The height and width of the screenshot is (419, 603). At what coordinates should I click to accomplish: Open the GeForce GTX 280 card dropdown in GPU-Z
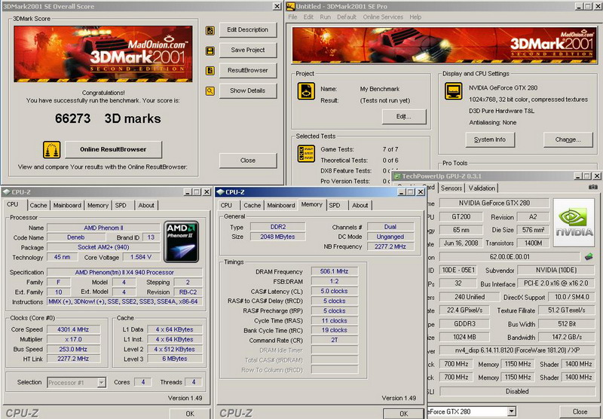click(x=511, y=411)
